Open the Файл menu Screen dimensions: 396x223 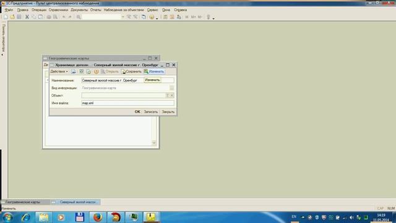(x=9, y=10)
